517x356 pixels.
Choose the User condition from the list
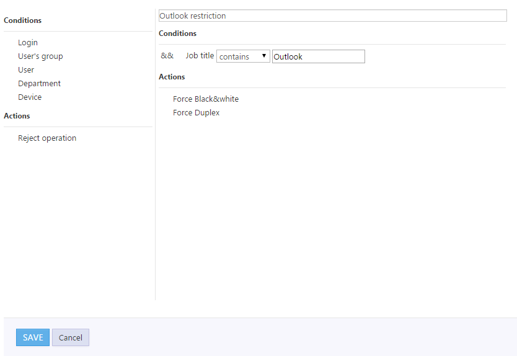(x=26, y=70)
